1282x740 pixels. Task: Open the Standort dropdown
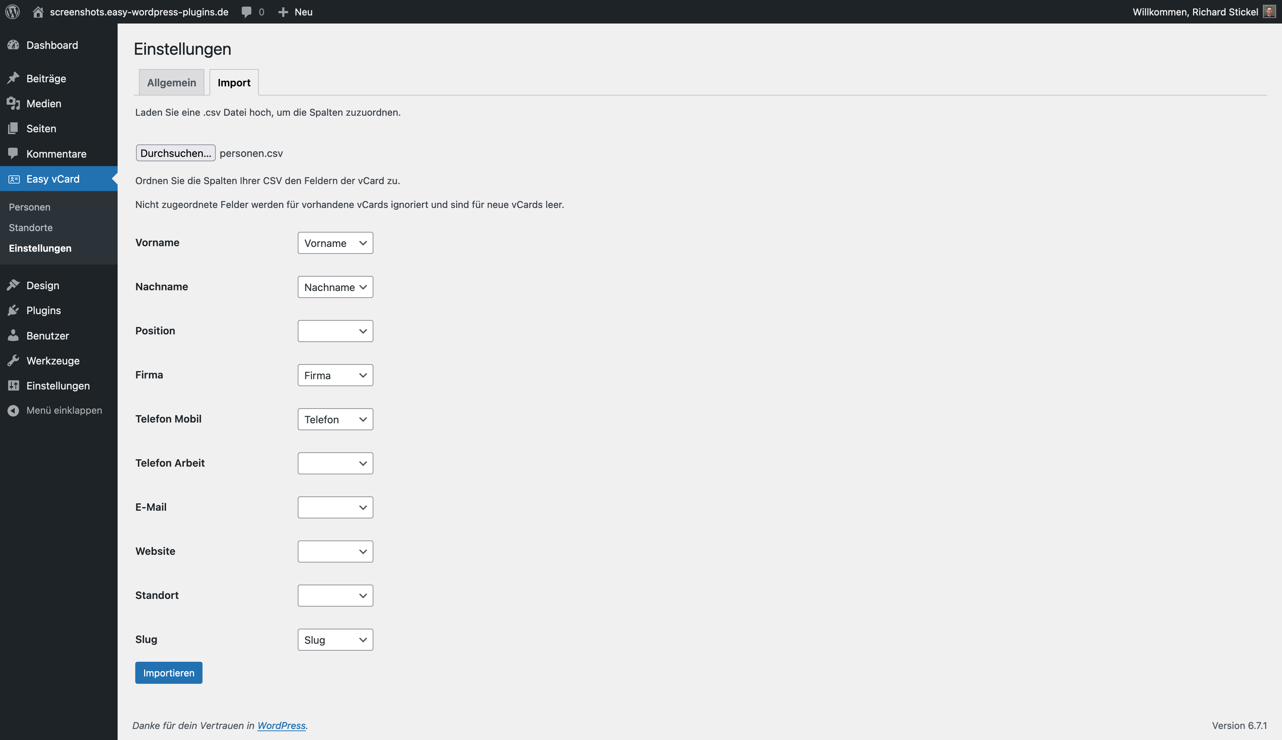[336, 596]
